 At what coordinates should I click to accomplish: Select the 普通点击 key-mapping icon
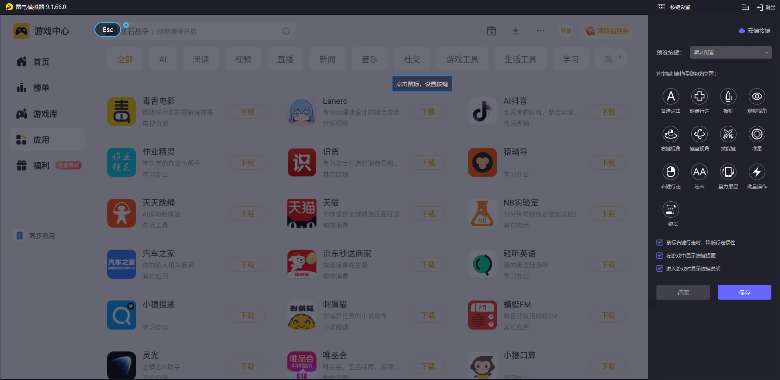tap(671, 96)
